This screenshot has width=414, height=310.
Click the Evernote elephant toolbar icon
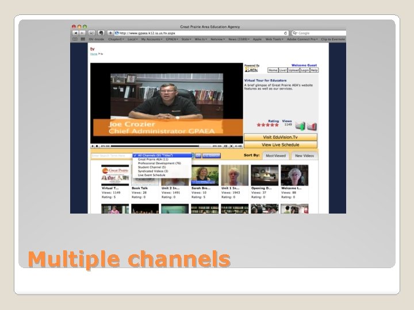tap(101, 33)
